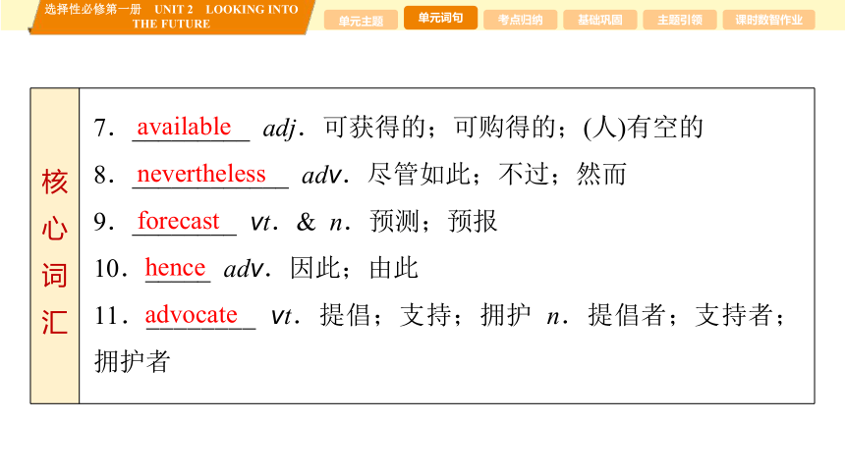Click the definition 尽管如此
The height and width of the screenshot is (475, 845).
[x=419, y=174]
